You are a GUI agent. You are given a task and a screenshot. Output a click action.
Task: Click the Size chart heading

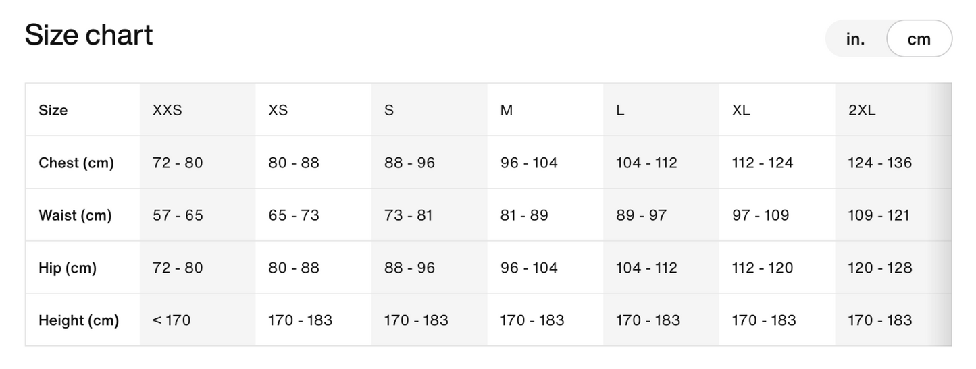pyautogui.click(x=89, y=35)
